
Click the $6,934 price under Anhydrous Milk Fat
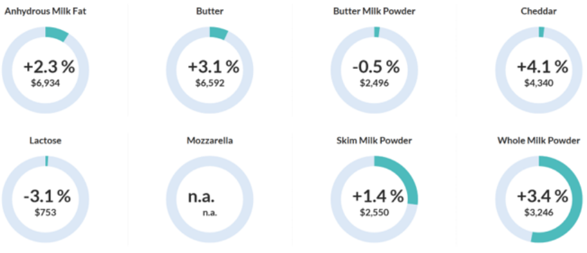pyautogui.click(x=45, y=82)
